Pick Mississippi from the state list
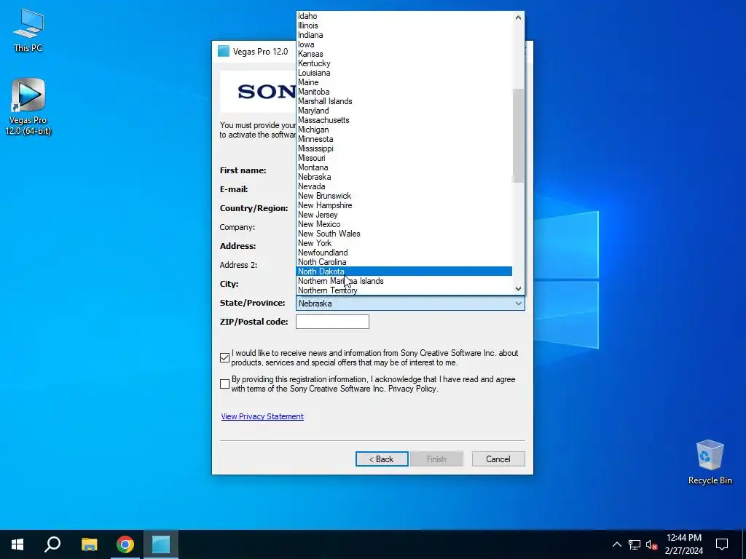 click(404, 148)
